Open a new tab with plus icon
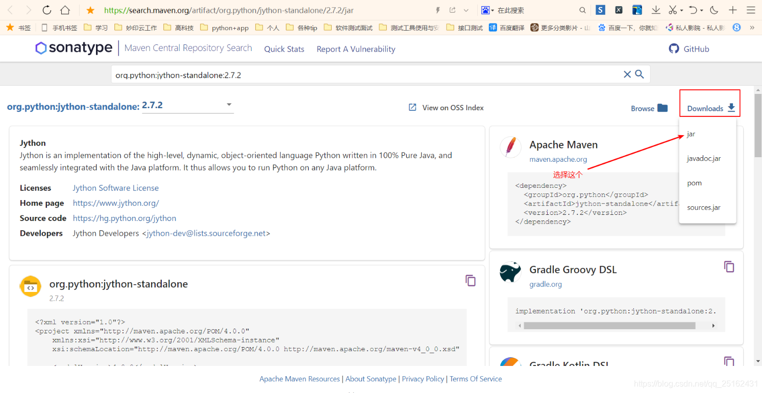The width and height of the screenshot is (762, 393). 733,10
